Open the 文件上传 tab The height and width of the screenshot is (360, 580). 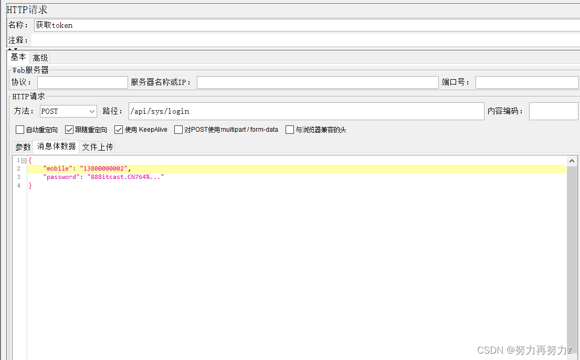pos(97,147)
